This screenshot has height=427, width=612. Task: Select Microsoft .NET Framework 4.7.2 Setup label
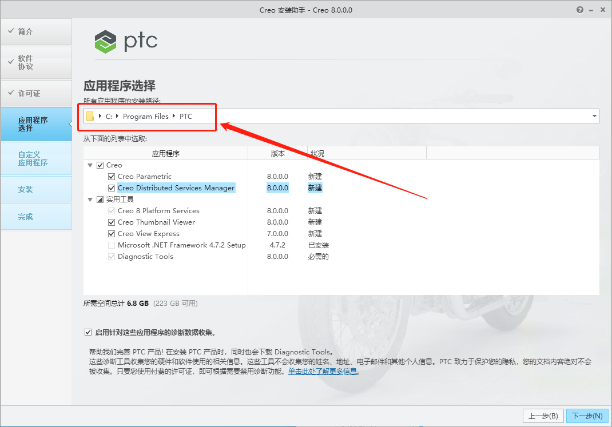click(181, 245)
